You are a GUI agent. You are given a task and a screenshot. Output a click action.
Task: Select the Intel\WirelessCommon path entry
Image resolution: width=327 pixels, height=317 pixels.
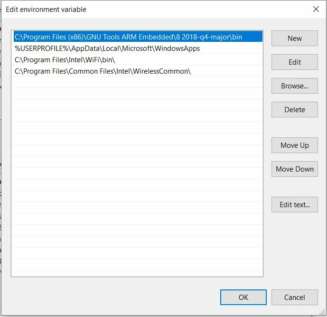tap(137, 71)
